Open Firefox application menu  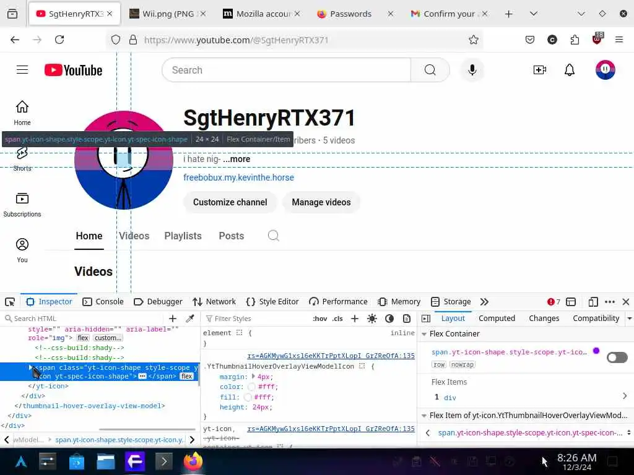point(619,40)
